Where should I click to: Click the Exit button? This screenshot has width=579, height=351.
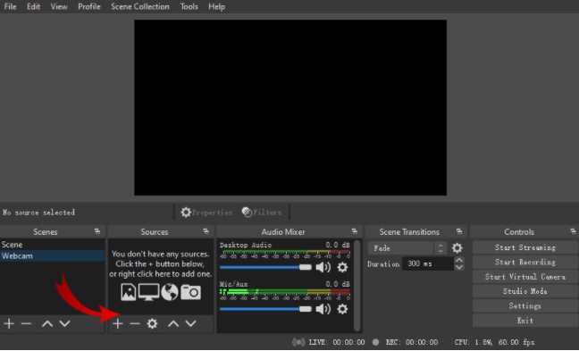tap(525, 321)
